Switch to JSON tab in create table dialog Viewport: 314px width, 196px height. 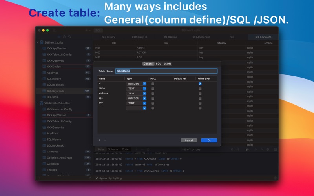click(167, 64)
